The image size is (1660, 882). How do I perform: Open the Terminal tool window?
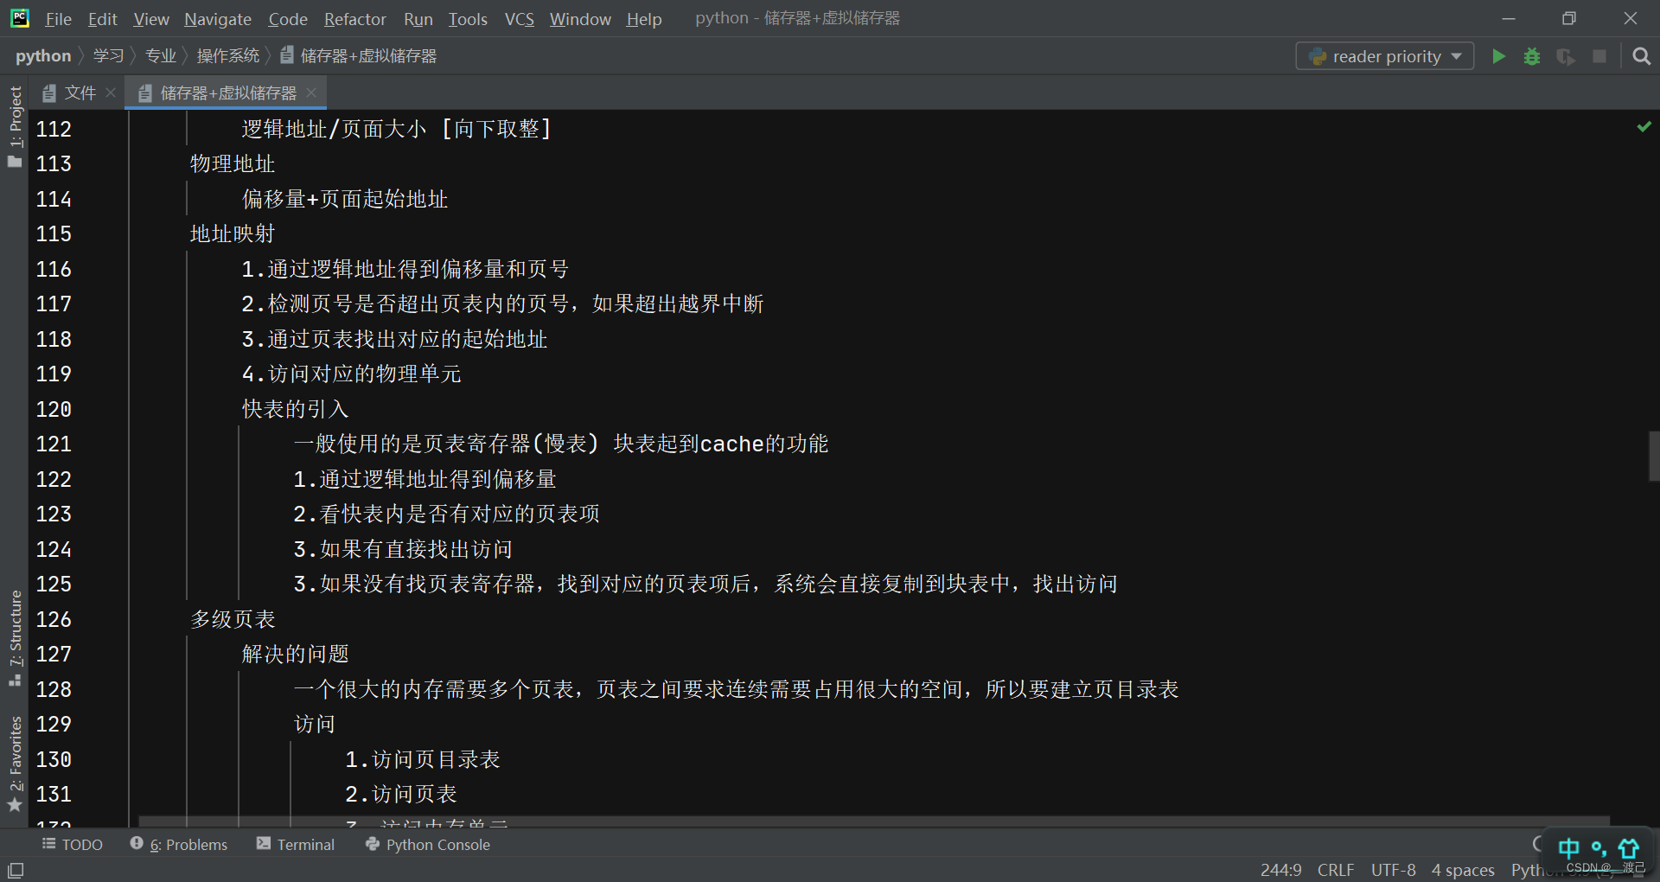[296, 845]
